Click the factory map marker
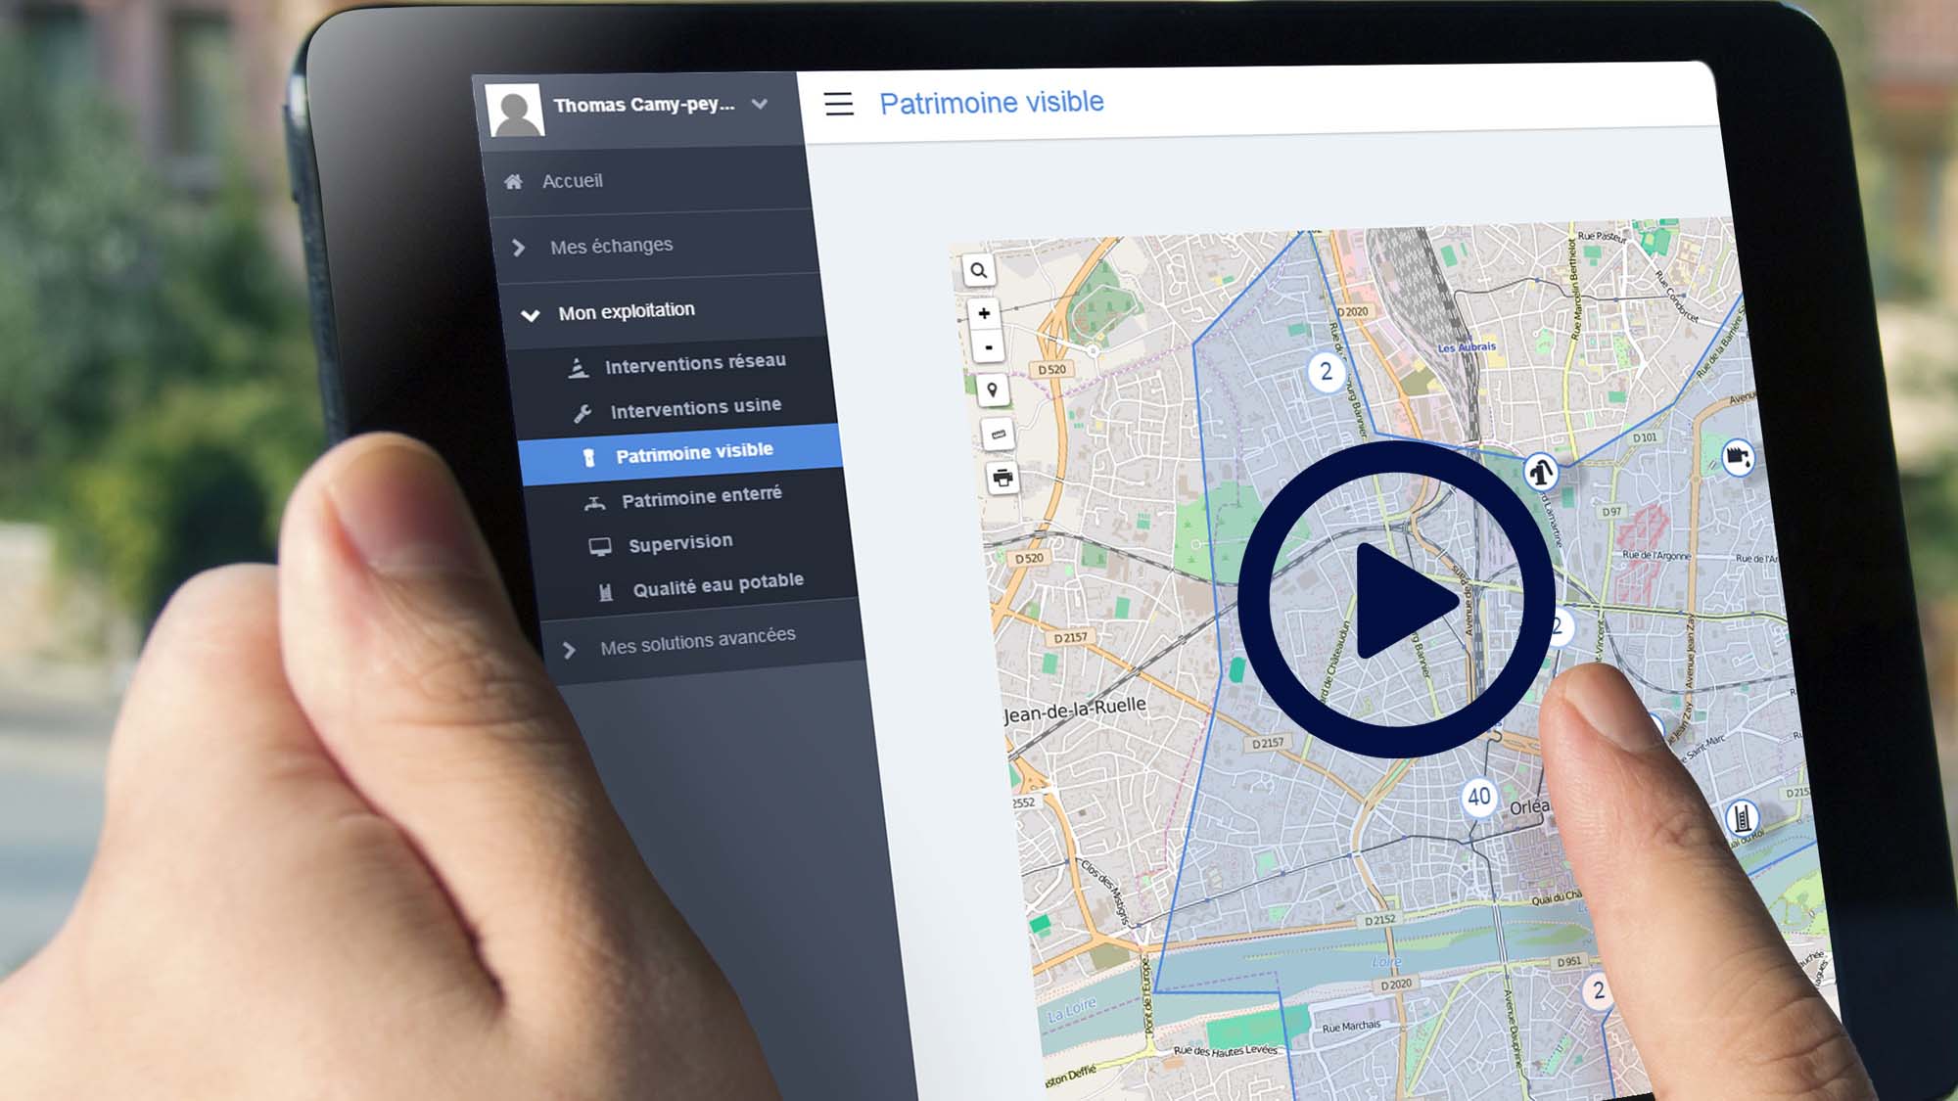Image resolution: width=1958 pixels, height=1101 pixels. pos(1737,456)
